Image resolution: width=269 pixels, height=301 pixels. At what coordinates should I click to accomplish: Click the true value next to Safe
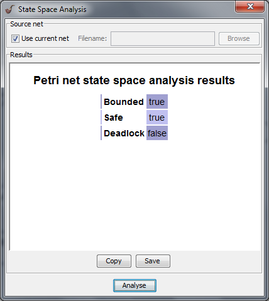[157, 118]
